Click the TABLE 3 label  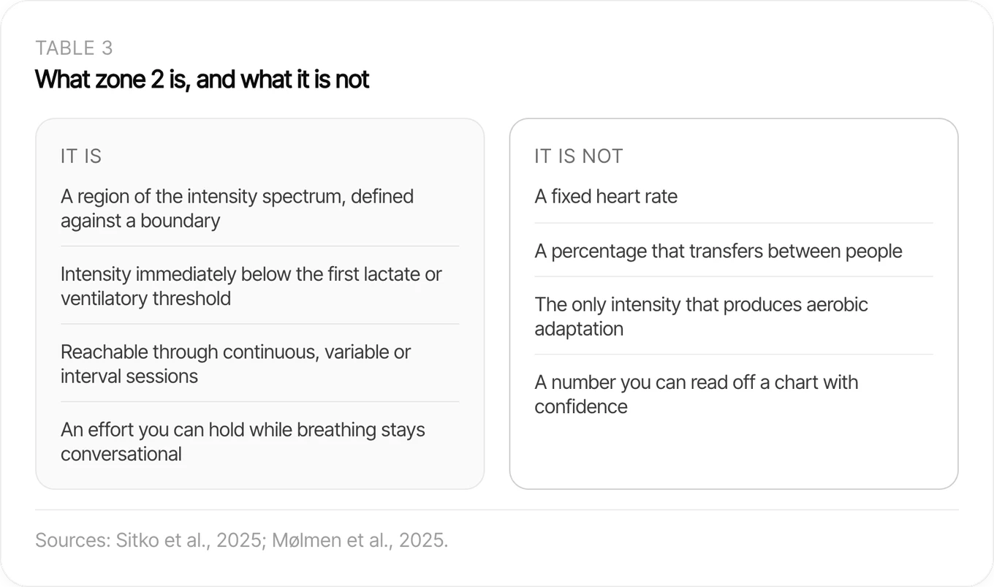tap(74, 48)
